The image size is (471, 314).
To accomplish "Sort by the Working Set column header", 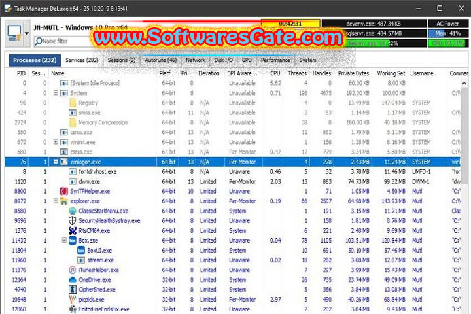I will click(391, 73).
